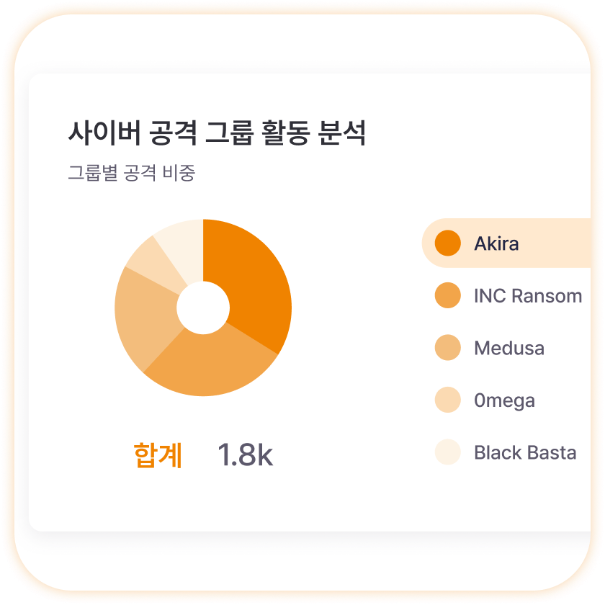605x605 pixels.
Task: Click the 1.8k total value
Action: pyautogui.click(x=245, y=455)
